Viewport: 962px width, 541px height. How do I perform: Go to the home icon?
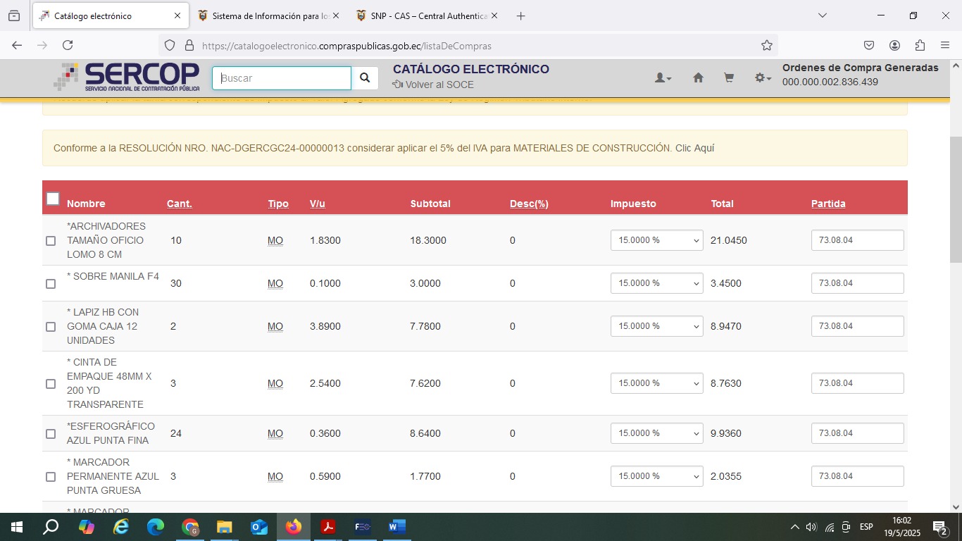coord(698,78)
